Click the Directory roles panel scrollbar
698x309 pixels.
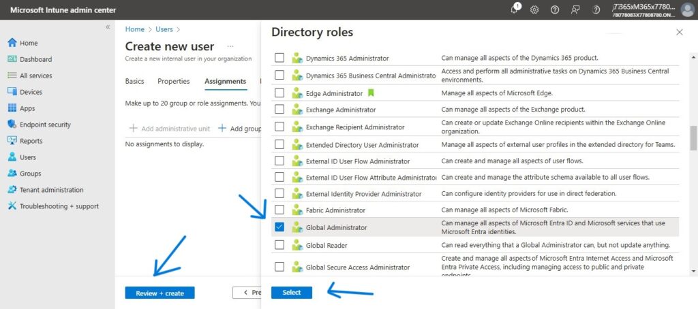(694, 138)
